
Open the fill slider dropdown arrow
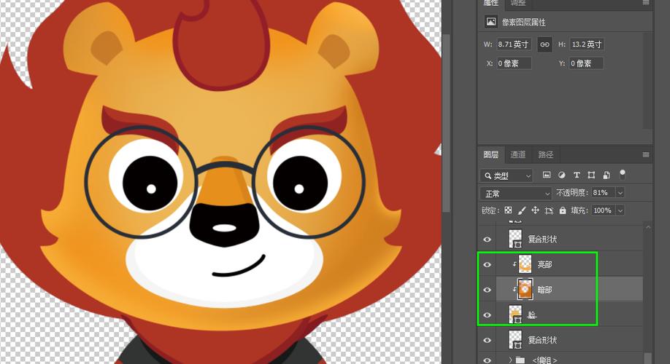click(620, 210)
